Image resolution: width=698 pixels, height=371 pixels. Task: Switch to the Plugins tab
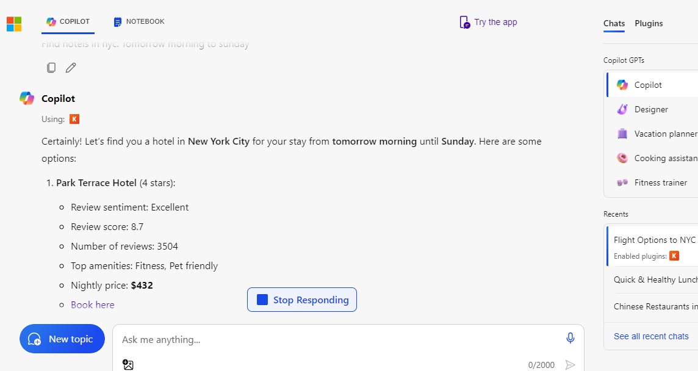[x=649, y=23]
